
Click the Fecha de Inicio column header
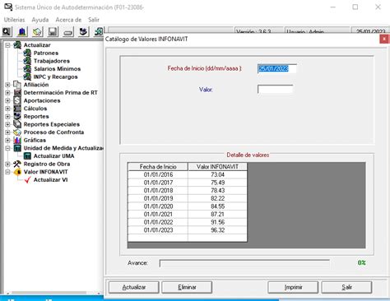point(158,166)
